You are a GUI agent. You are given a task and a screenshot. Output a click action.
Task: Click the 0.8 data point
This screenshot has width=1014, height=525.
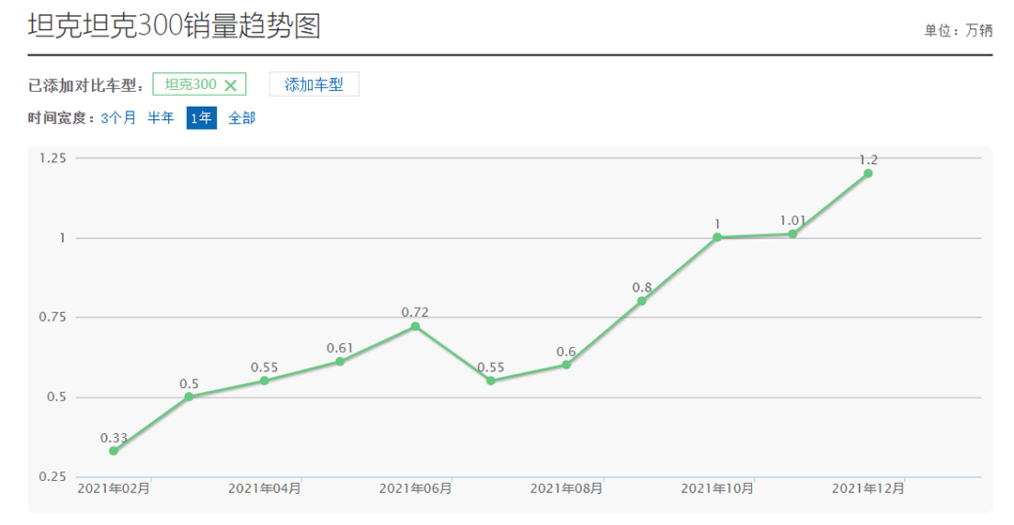641,301
